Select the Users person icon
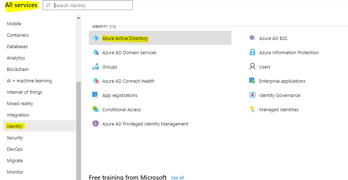Screen dimensions: 348x180 point(252,67)
